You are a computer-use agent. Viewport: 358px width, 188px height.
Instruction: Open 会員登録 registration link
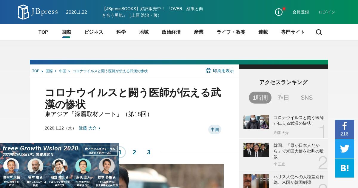click(301, 12)
